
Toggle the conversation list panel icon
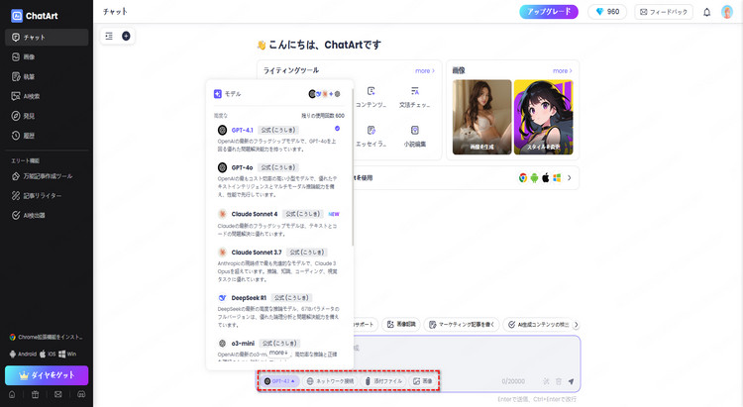[109, 36]
